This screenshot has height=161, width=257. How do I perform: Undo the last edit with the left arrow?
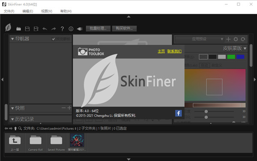(x=45, y=29)
